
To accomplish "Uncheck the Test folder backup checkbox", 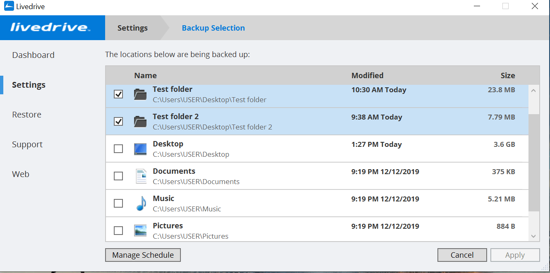I will (x=118, y=94).
